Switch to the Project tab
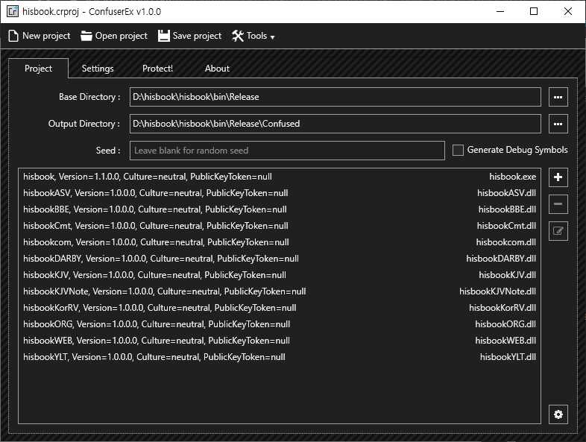This screenshot has height=442, width=586. (38, 69)
